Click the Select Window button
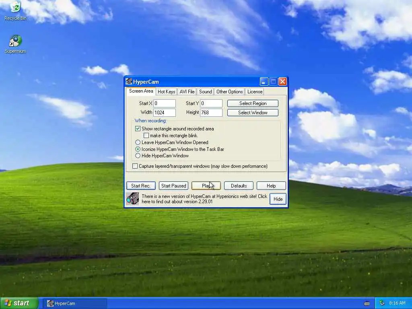Viewport: 412px width, 309px height. point(253,113)
